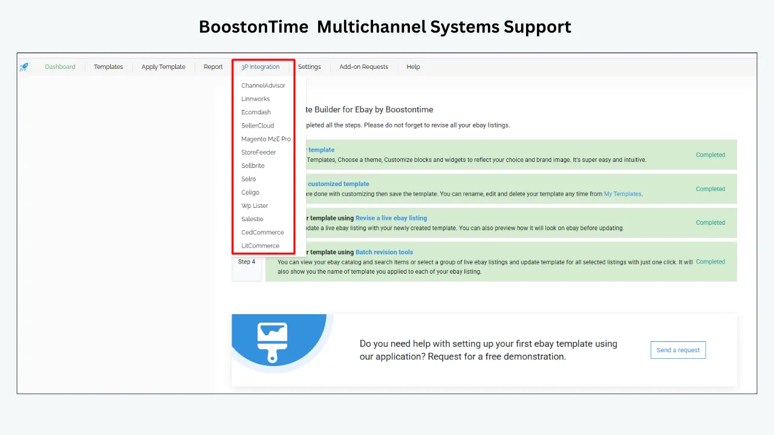Click the rocket logo icon
Viewport: 774px width, 435px height.
click(24, 67)
